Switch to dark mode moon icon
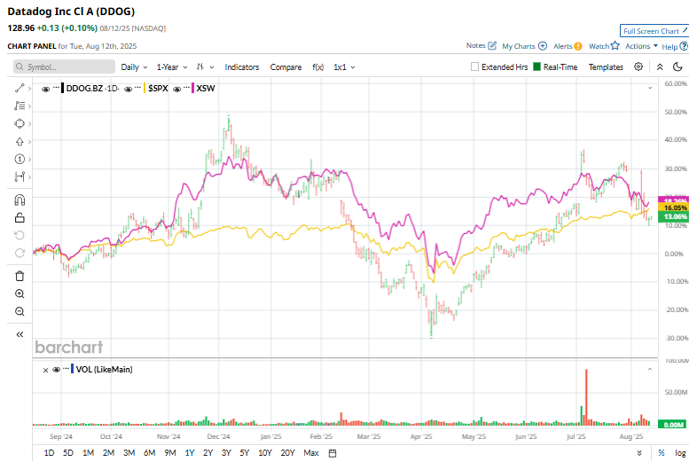Viewport: 689px width, 462px height. (x=677, y=67)
